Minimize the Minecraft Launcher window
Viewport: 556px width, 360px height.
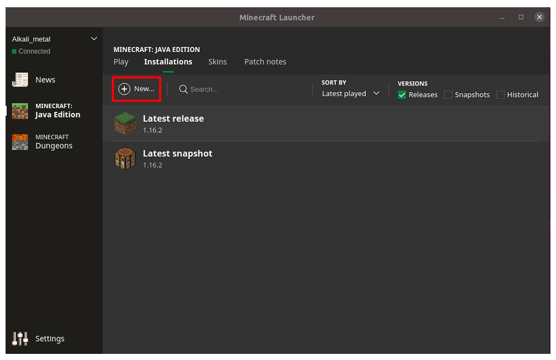tap(503, 17)
